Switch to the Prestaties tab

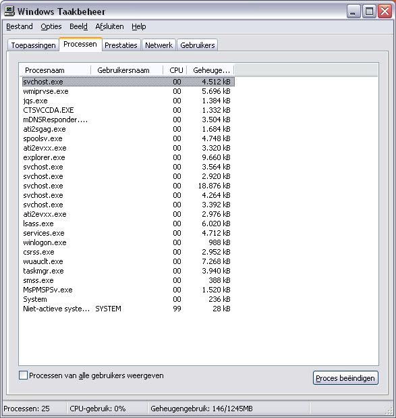point(121,45)
